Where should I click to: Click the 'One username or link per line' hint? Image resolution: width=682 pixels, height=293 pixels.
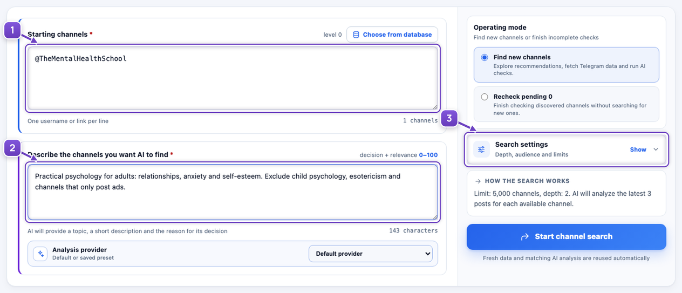pyautogui.click(x=68, y=121)
